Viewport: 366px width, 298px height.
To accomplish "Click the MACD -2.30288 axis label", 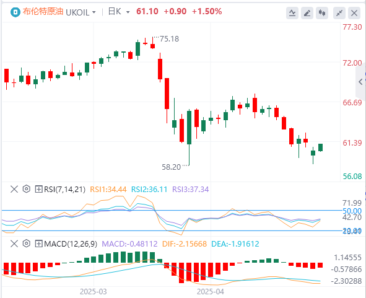I will click(x=346, y=281).
